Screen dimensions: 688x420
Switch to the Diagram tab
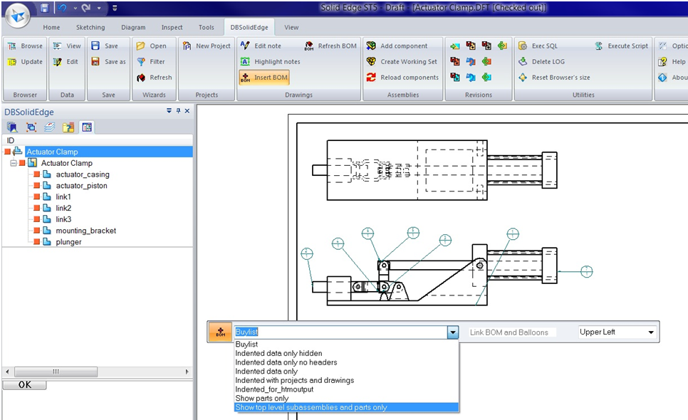pos(133,27)
